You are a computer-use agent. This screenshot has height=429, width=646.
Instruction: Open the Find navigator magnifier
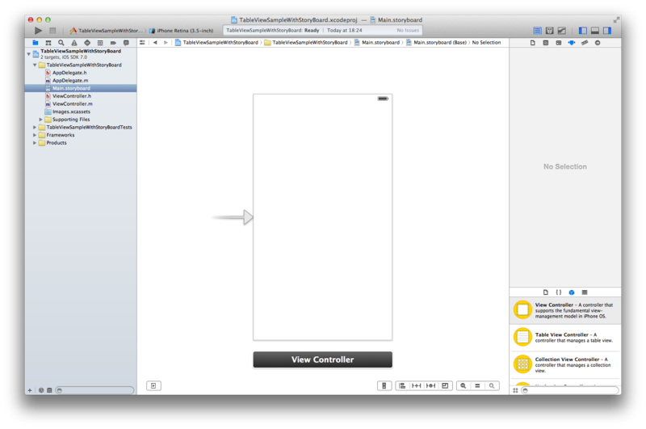(61, 43)
